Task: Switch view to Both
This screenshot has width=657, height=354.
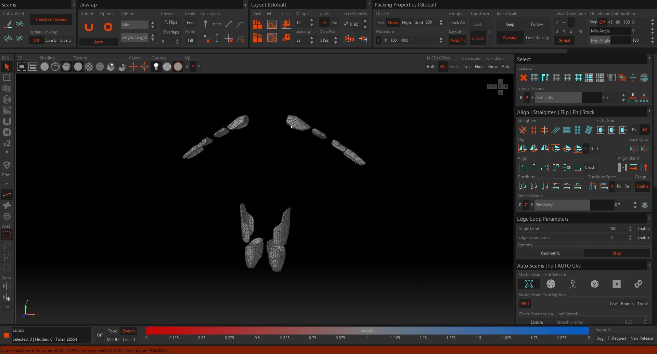Action: (431, 67)
